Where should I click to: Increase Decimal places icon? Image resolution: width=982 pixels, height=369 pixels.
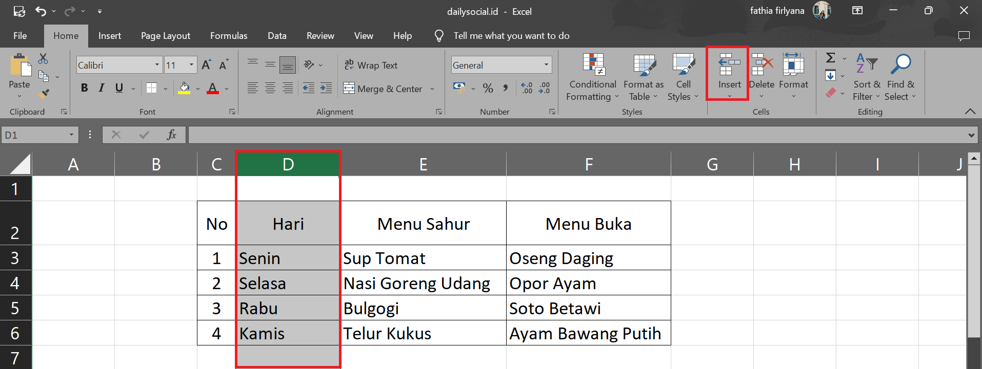coord(527,88)
